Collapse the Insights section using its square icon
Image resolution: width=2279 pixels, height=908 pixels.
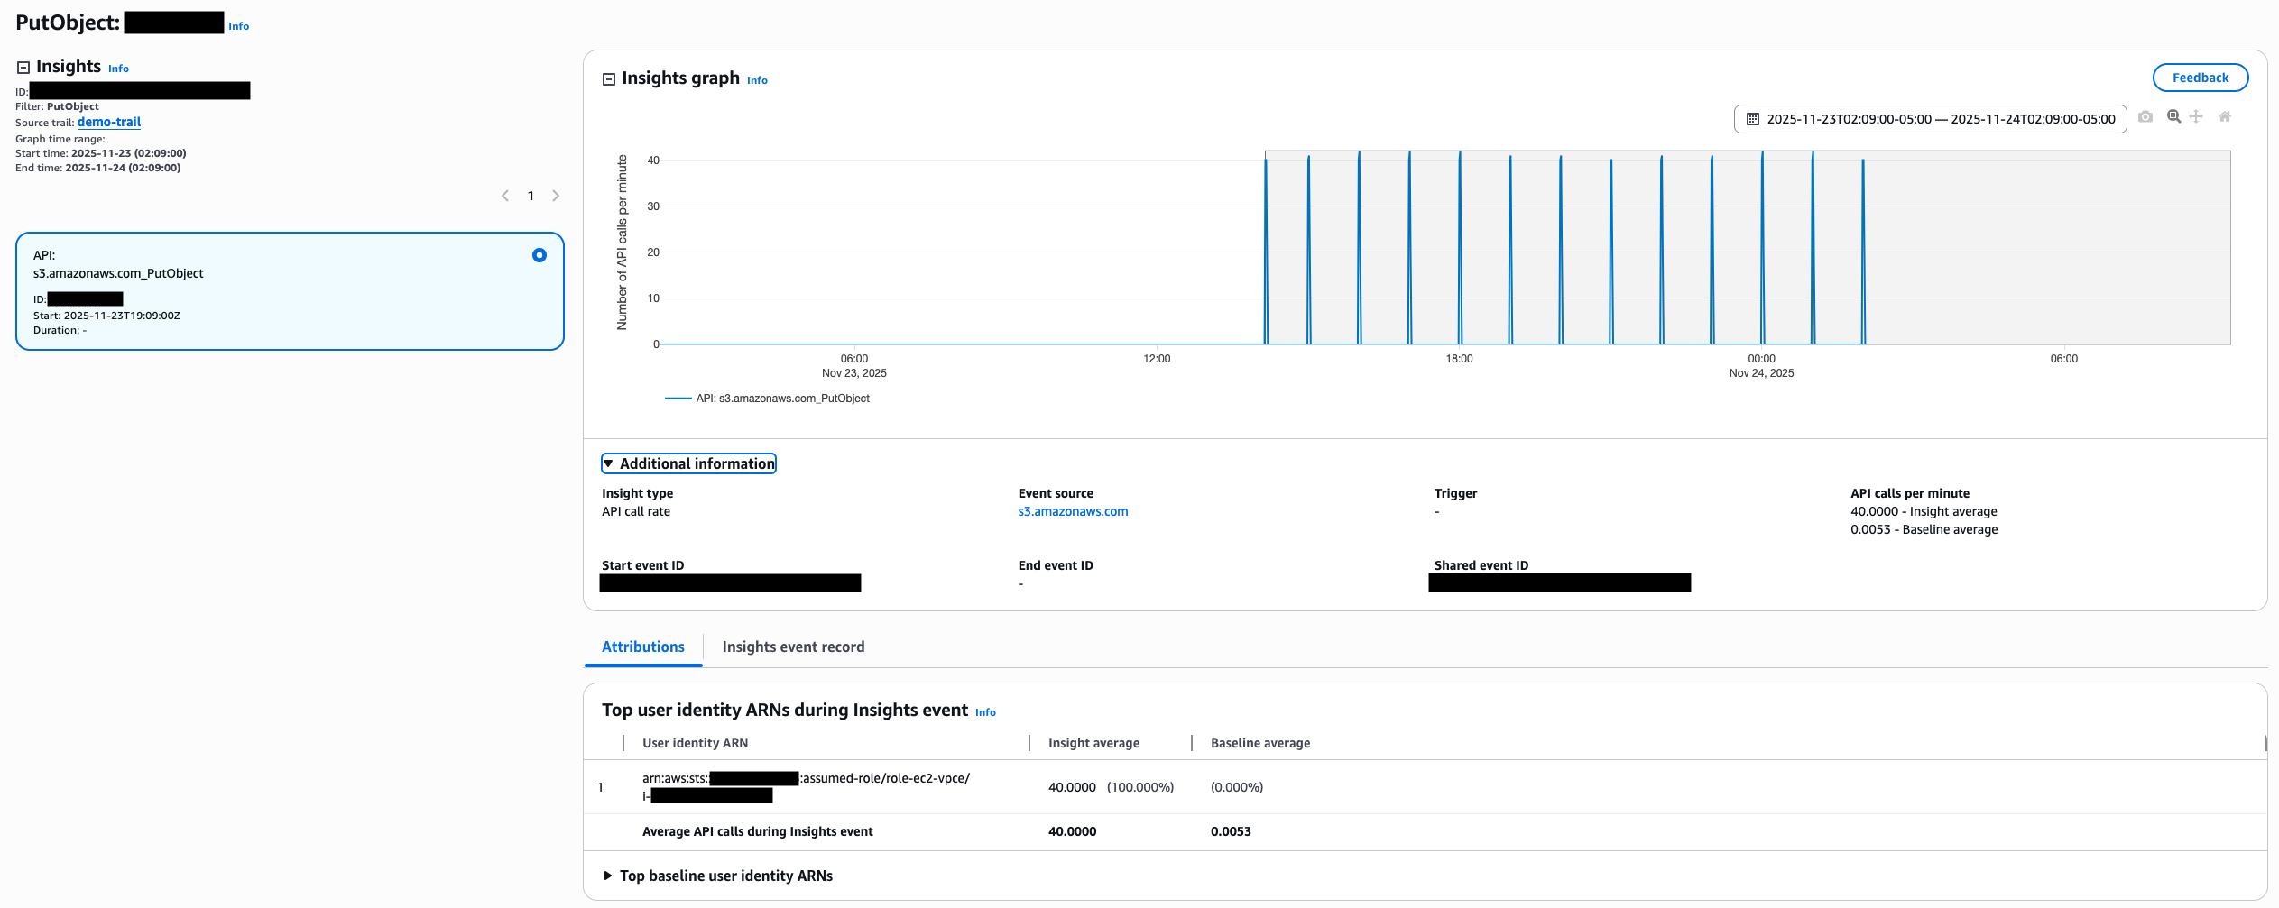[x=22, y=66]
